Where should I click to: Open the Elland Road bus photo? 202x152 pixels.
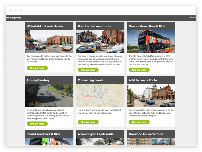(49, 142)
